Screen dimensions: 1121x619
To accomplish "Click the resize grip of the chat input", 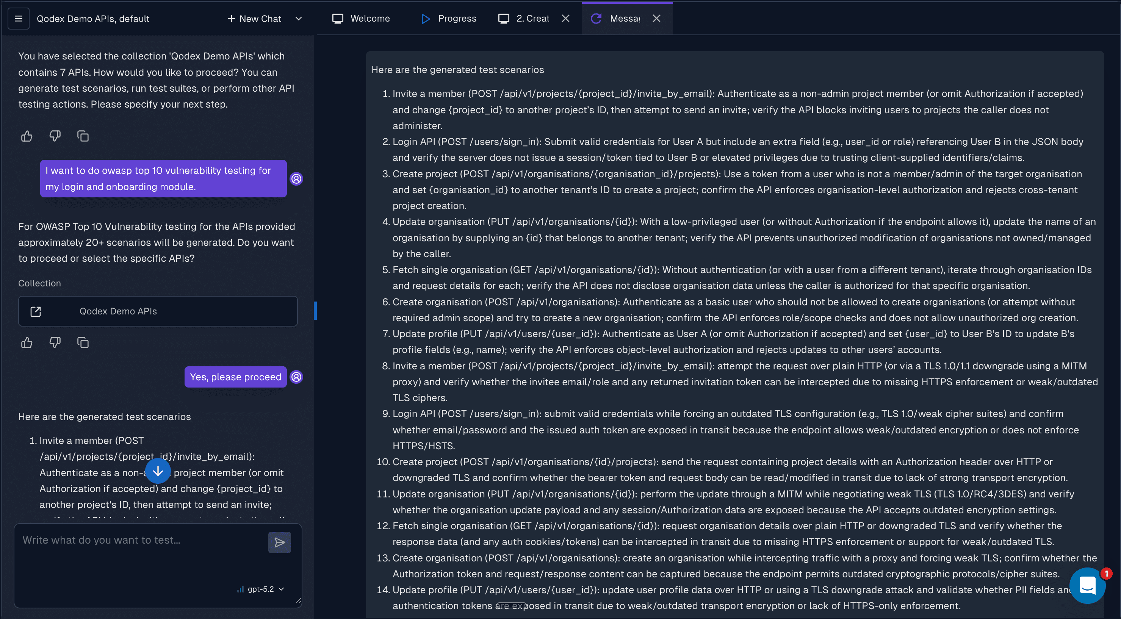I will coord(298,601).
